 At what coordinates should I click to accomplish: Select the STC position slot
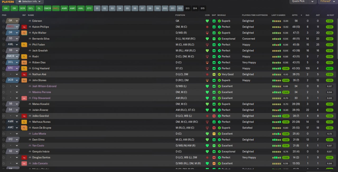tap(89, 8)
